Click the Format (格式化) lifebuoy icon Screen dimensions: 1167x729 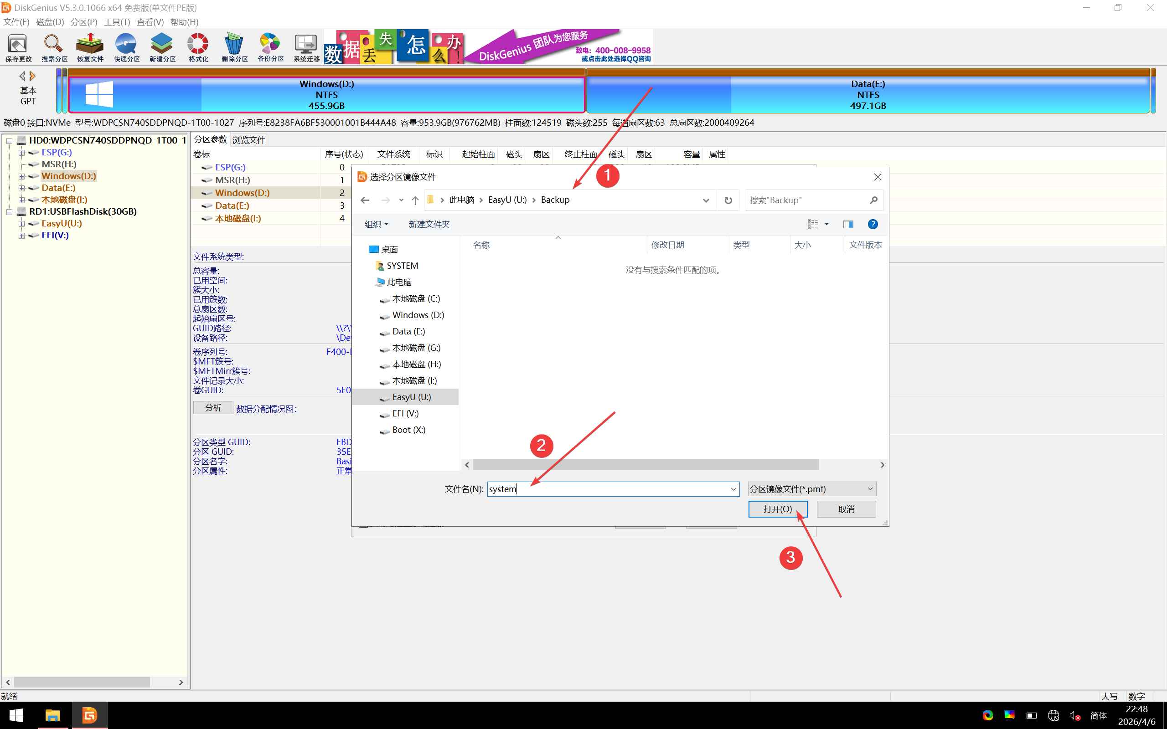[x=198, y=47]
